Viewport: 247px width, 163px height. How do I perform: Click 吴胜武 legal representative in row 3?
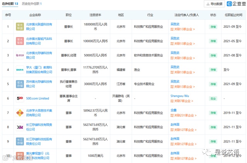(175, 53)
